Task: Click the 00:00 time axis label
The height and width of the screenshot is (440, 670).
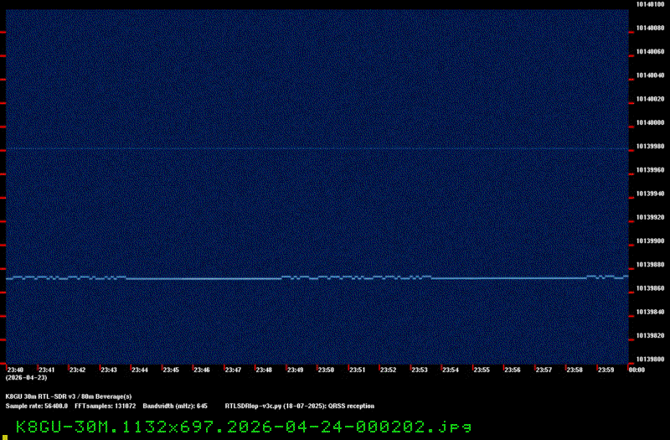Action: click(x=636, y=370)
